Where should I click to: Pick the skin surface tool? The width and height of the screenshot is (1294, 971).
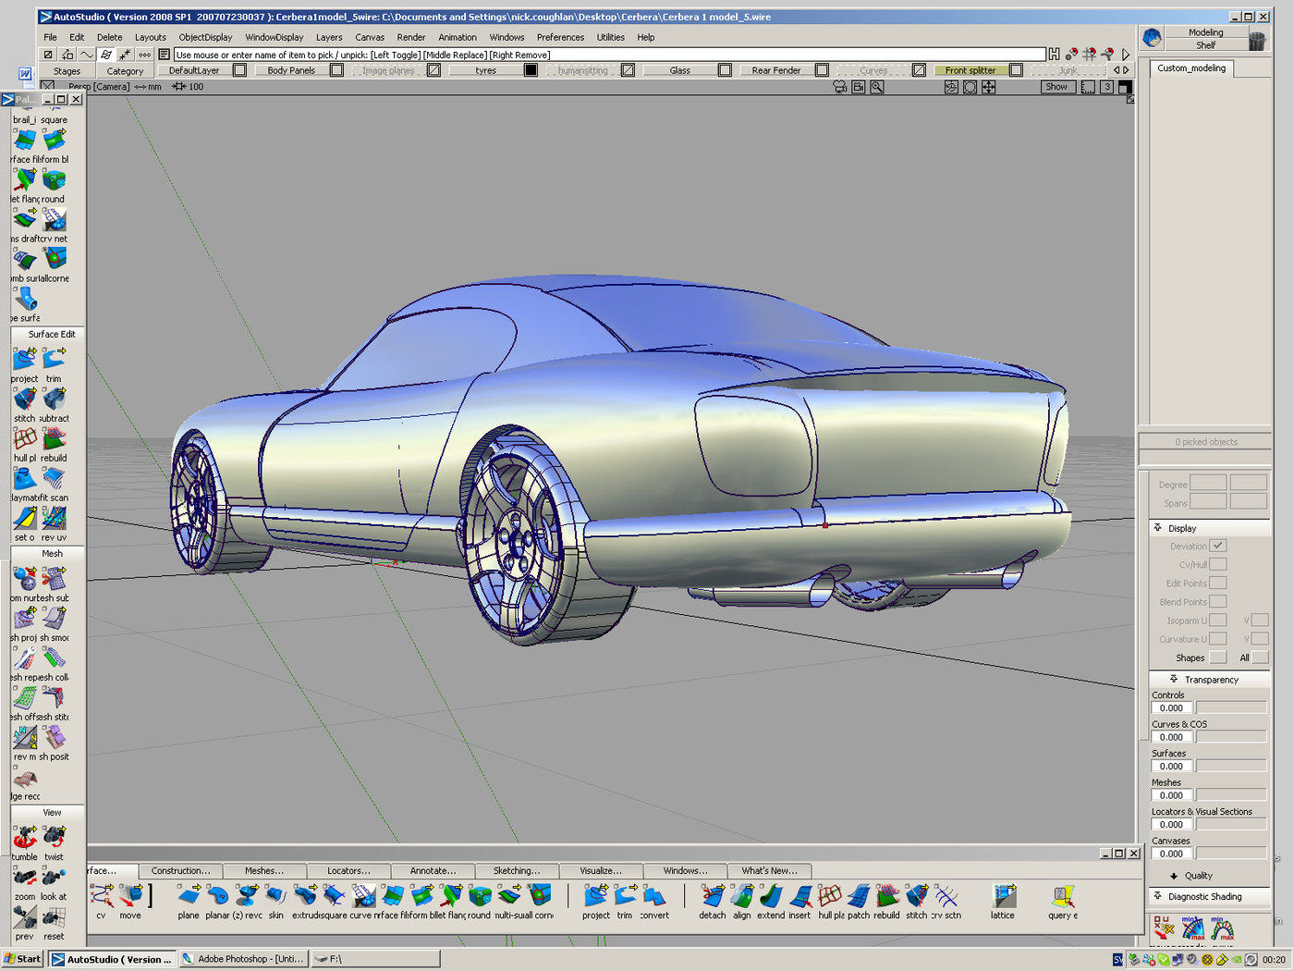(275, 896)
